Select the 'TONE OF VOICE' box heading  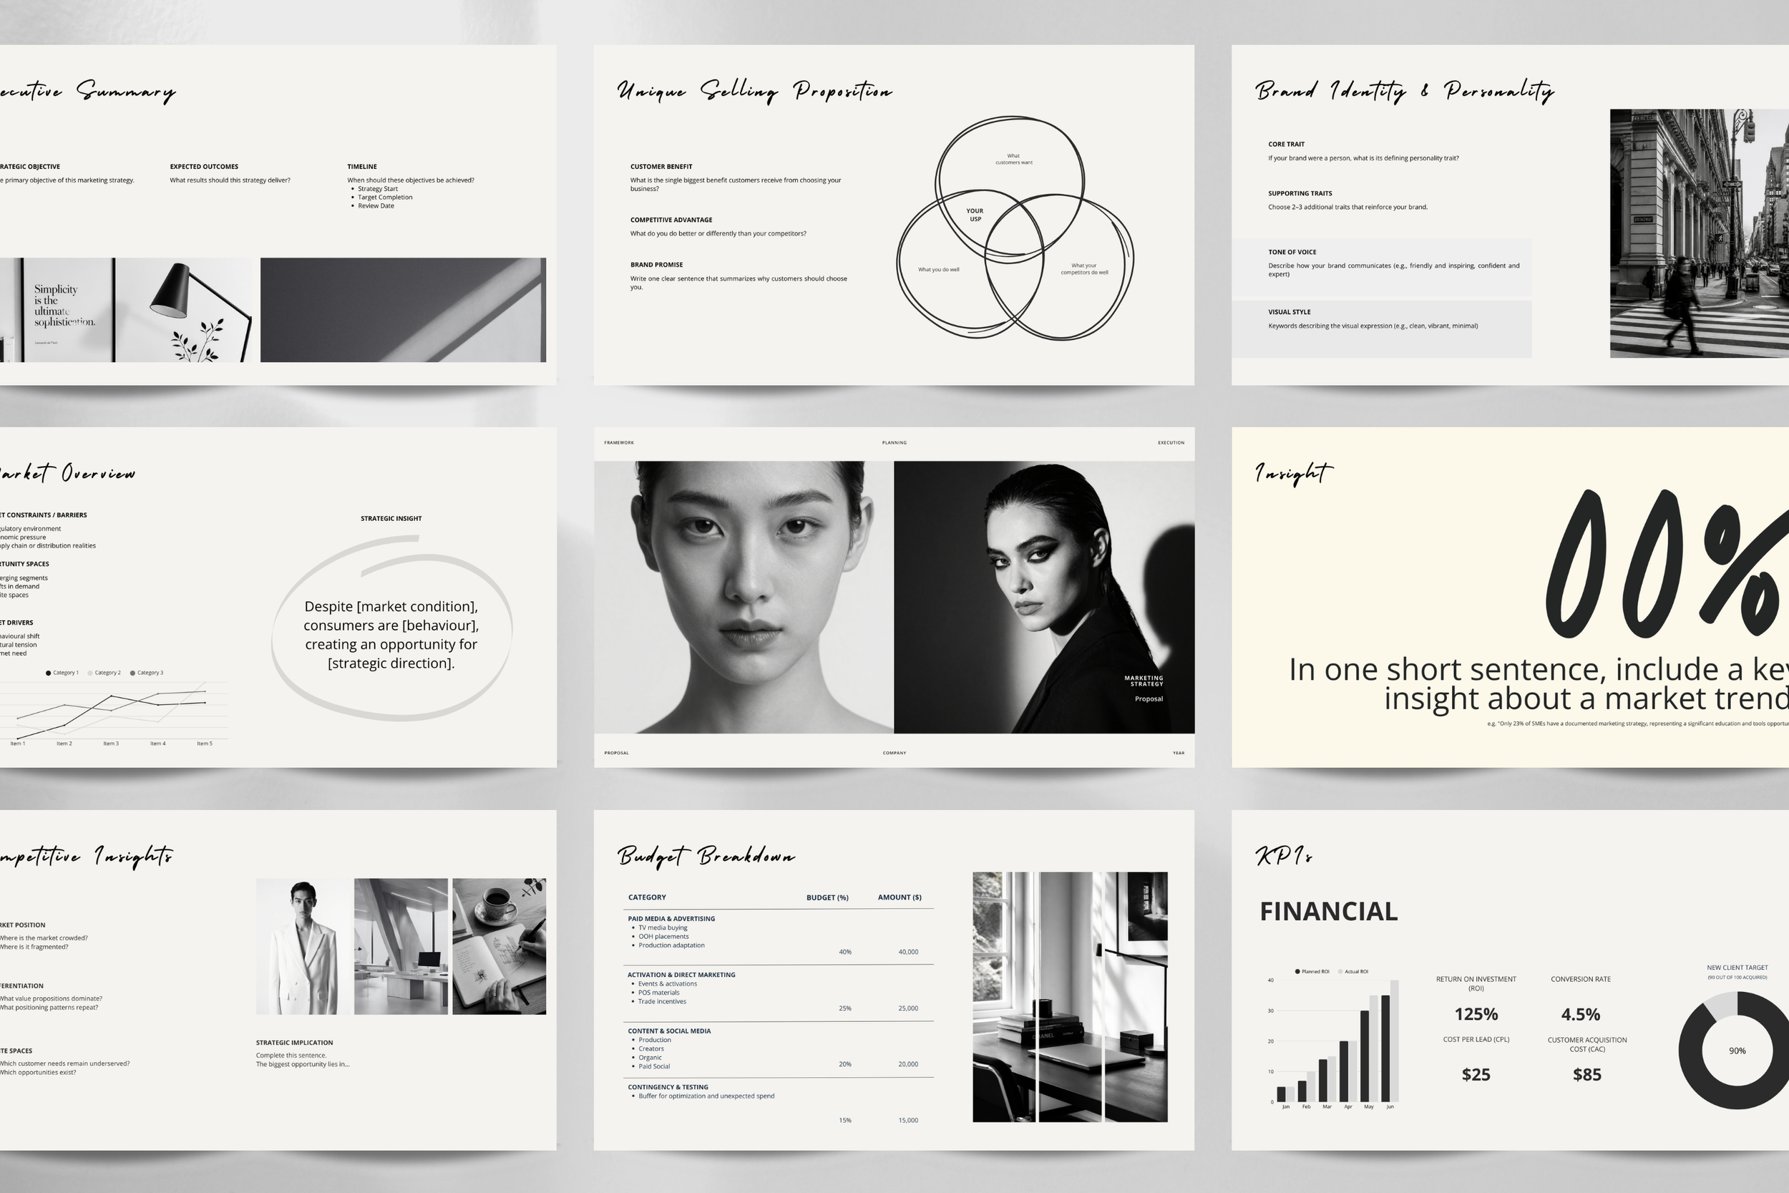[1292, 252]
